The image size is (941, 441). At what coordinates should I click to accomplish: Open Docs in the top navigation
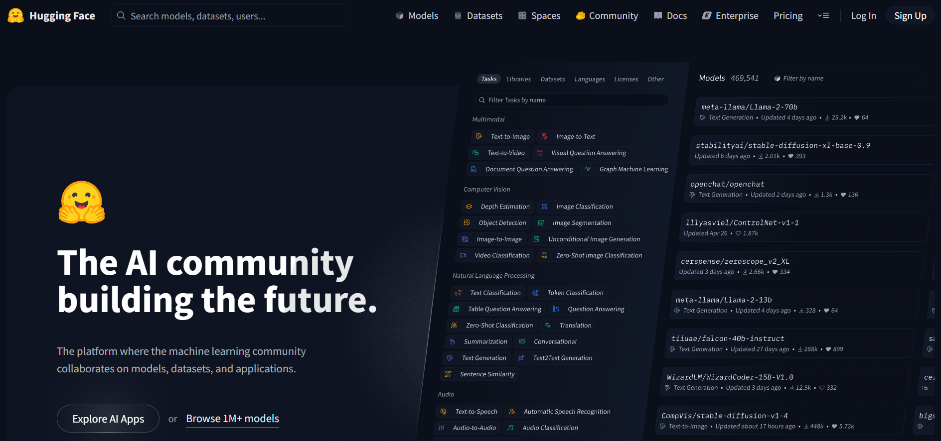[670, 16]
